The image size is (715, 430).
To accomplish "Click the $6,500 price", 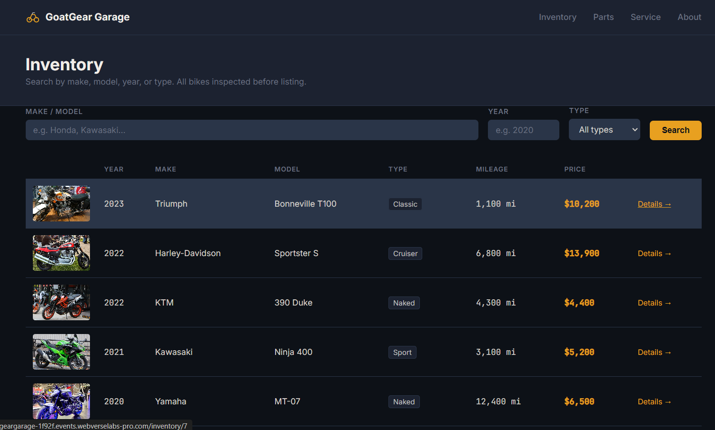I will pos(579,401).
